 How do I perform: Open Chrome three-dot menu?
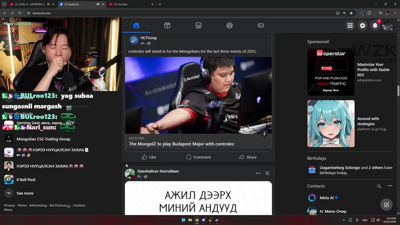tap(395, 13)
